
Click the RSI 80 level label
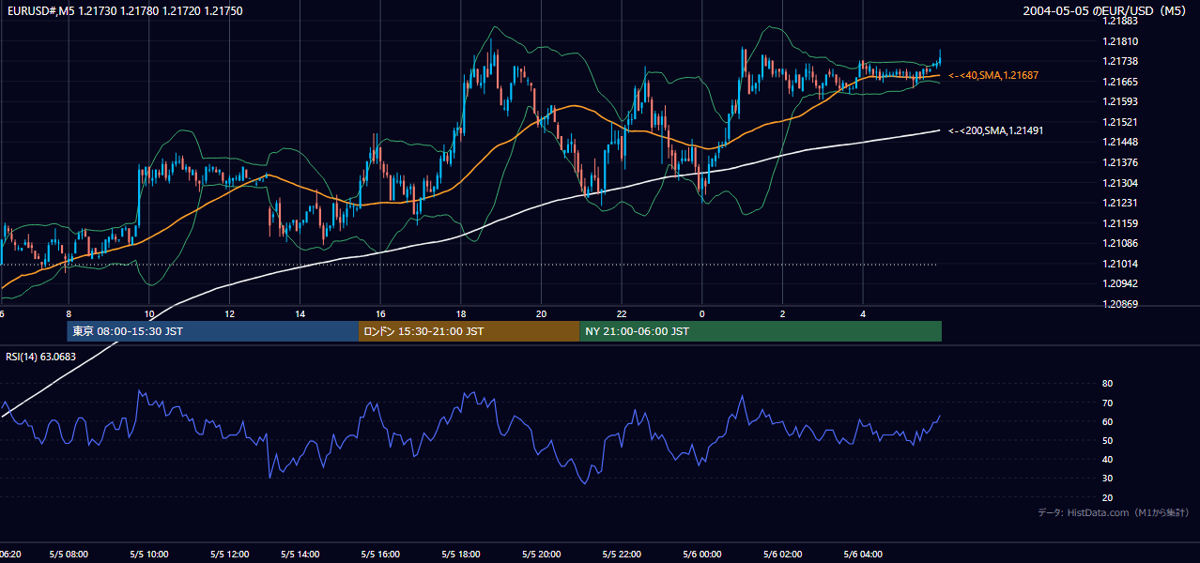(1108, 384)
